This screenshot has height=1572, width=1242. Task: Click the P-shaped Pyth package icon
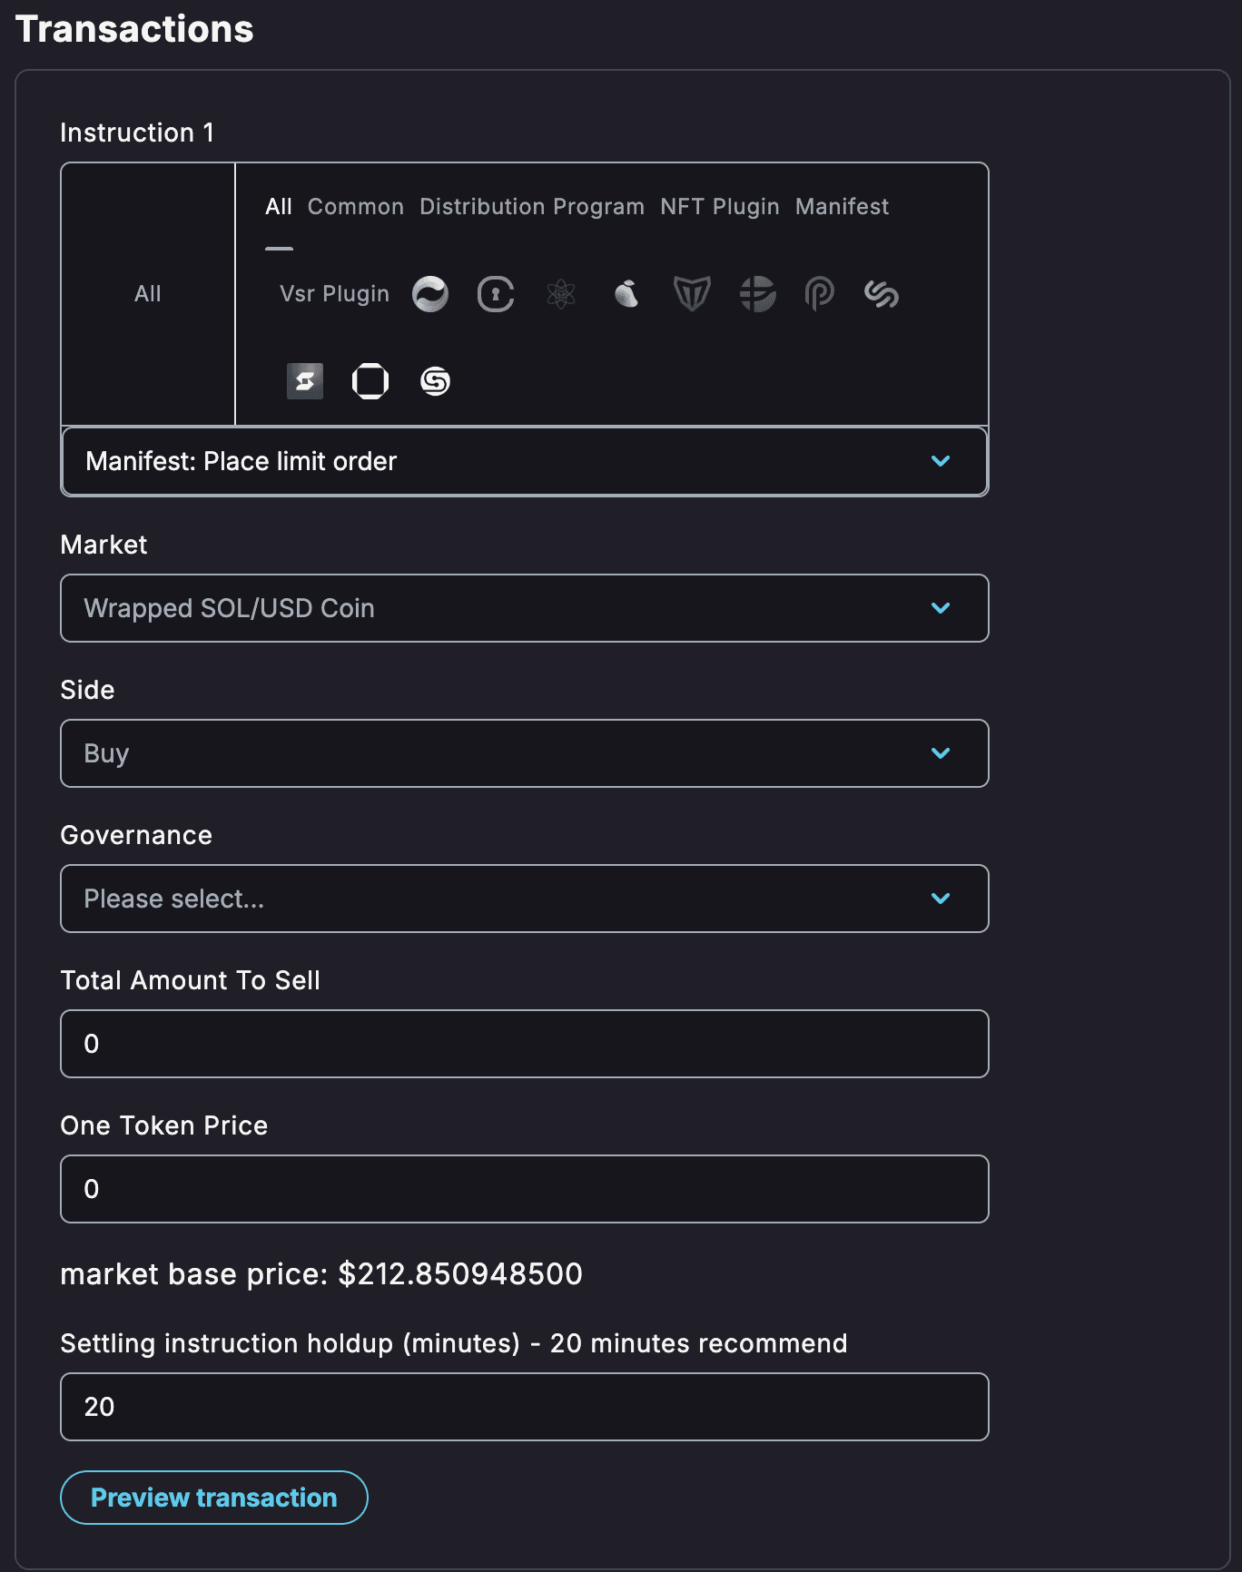(x=820, y=294)
